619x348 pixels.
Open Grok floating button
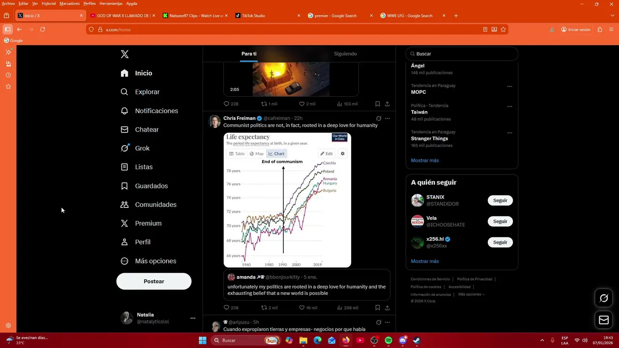coord(604,298)
